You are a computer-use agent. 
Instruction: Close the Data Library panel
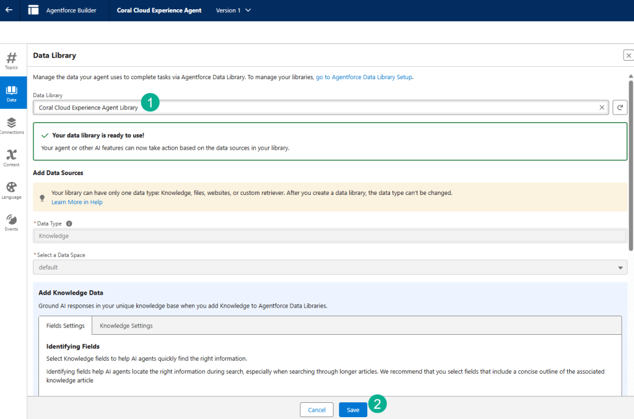(628, 56)
